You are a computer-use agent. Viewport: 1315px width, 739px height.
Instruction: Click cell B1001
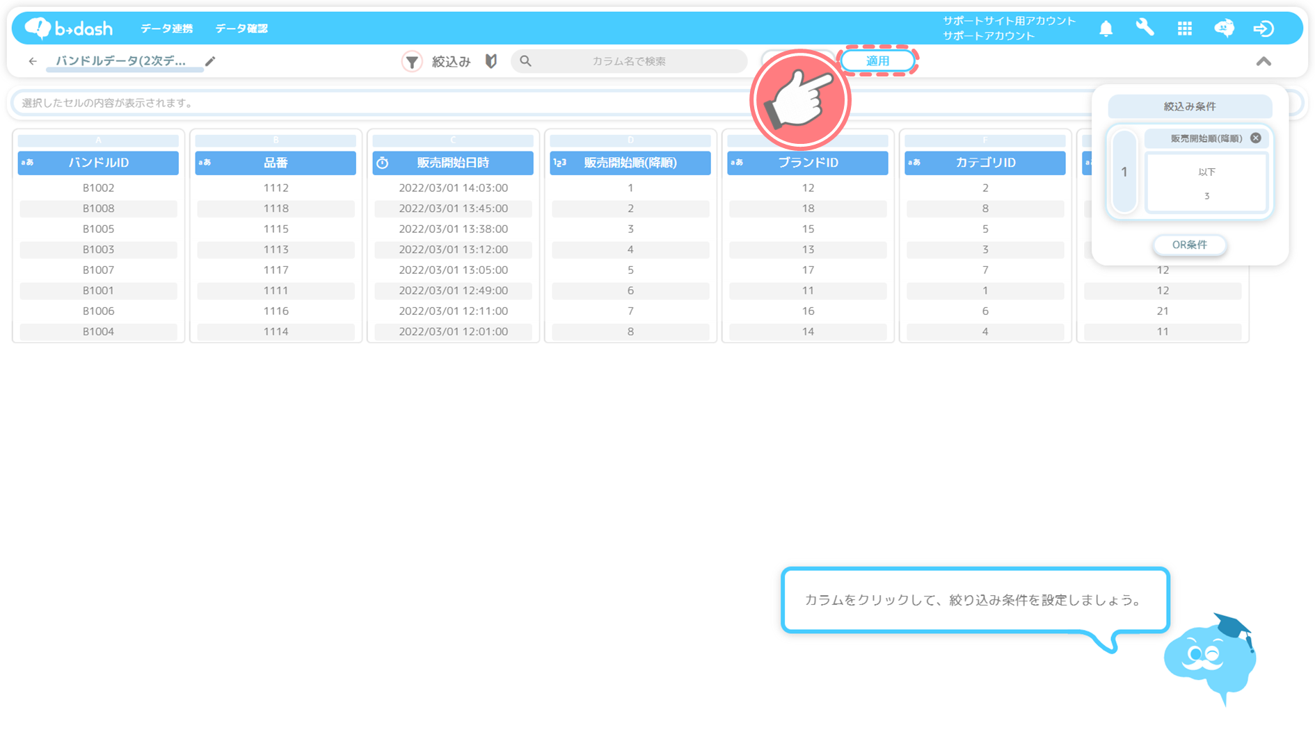98,291
